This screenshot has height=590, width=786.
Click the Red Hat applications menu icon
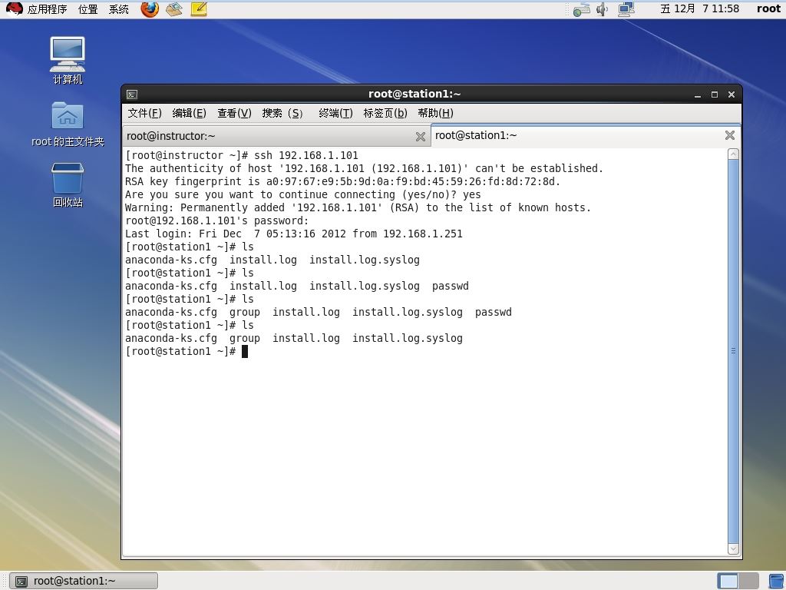point(14,9)
